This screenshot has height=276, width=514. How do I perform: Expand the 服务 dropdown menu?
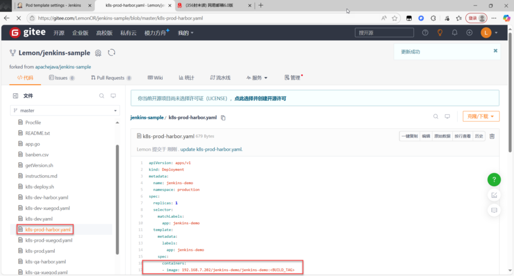click(x=257, y=78)
